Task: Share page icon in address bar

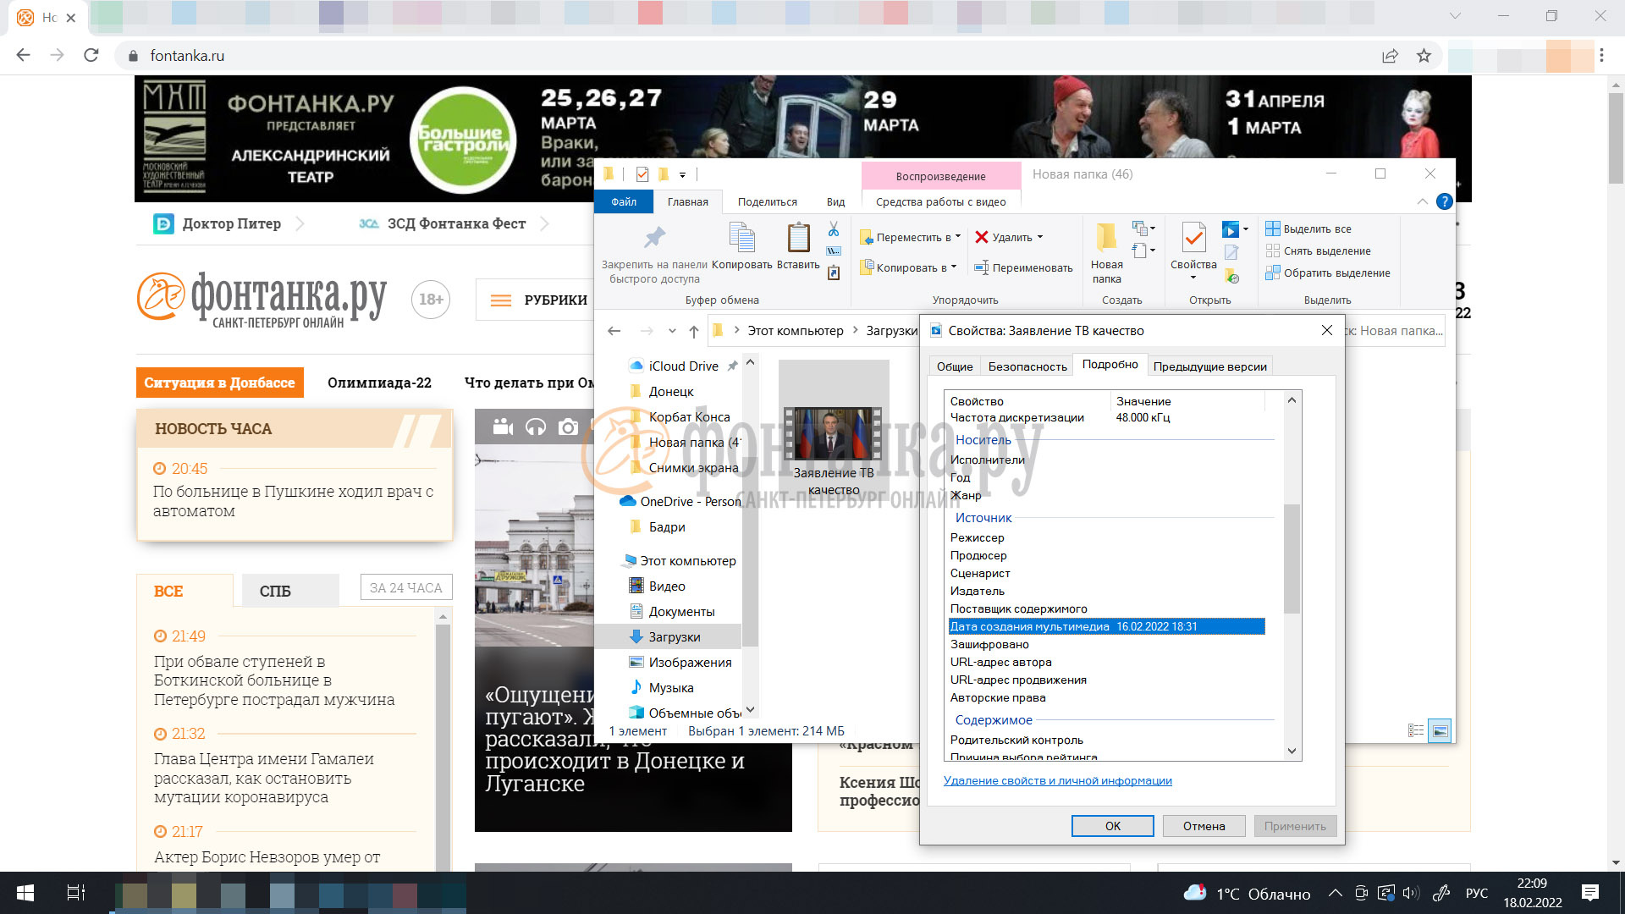Action: (x=1390, y=55)
